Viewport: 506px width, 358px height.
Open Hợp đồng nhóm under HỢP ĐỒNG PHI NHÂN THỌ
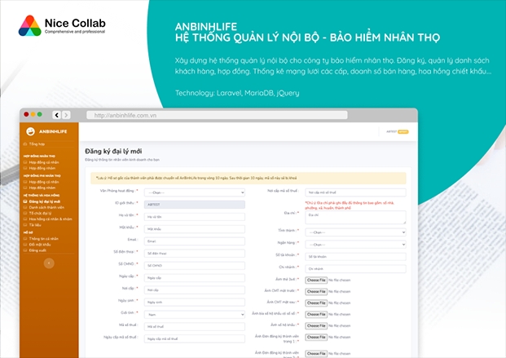coord(42,188)
